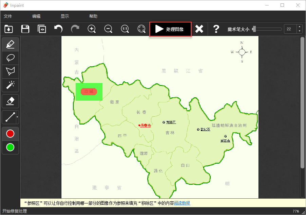Click the red marked 白城 region on map
The image size is (306, 215).
(89, 92)
